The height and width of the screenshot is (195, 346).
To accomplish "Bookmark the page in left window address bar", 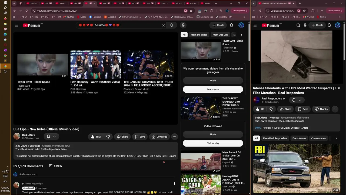I will 191,11.
